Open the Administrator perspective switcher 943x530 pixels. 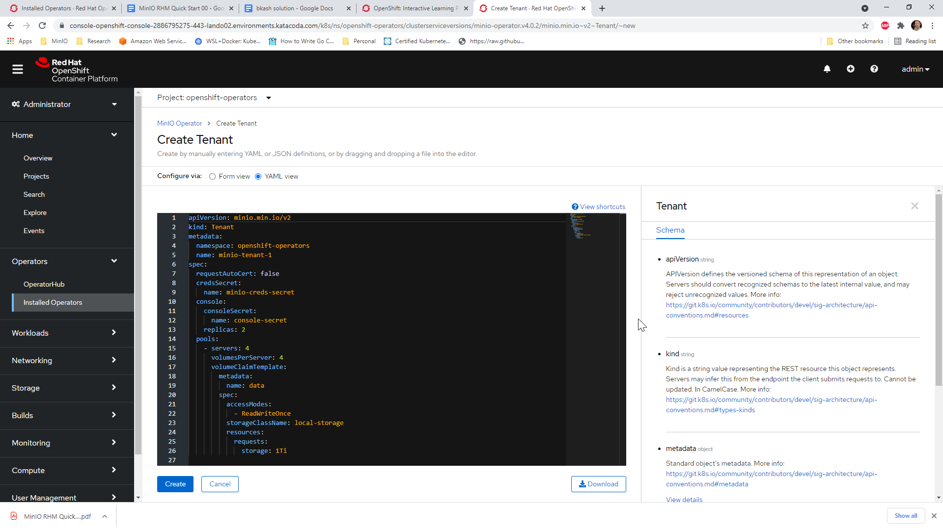pos(64,105)
